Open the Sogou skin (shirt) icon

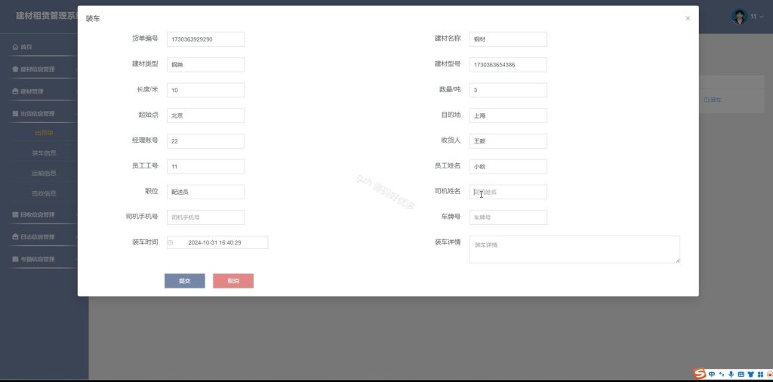(x=751, y=374)
